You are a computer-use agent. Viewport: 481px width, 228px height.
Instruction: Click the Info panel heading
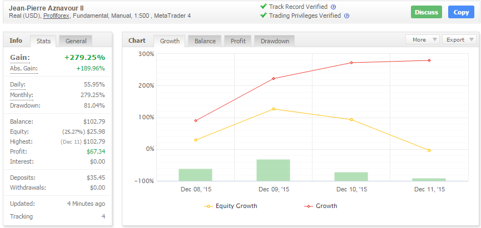point(16,40)
